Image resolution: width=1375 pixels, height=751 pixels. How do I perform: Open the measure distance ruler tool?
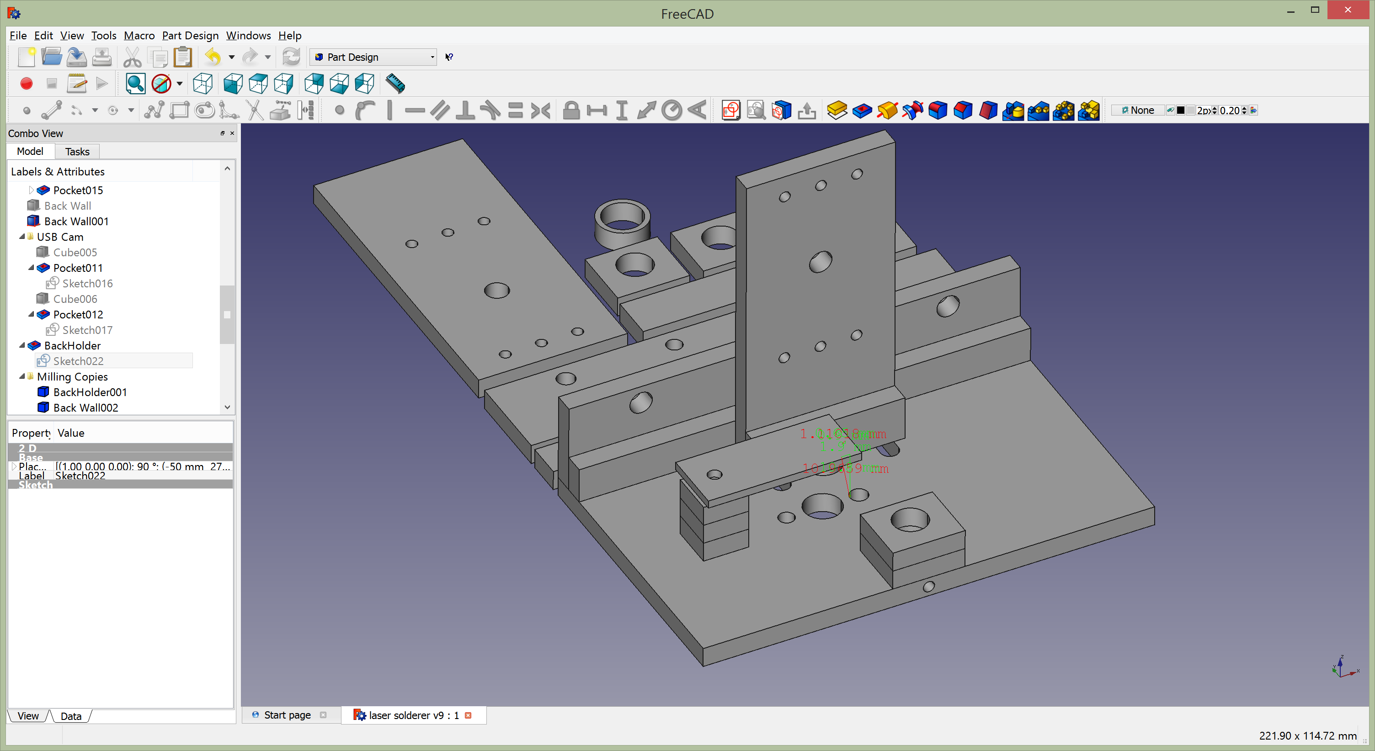[x=395, y=84]
